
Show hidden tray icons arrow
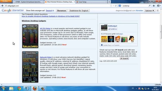pos(136,89)
